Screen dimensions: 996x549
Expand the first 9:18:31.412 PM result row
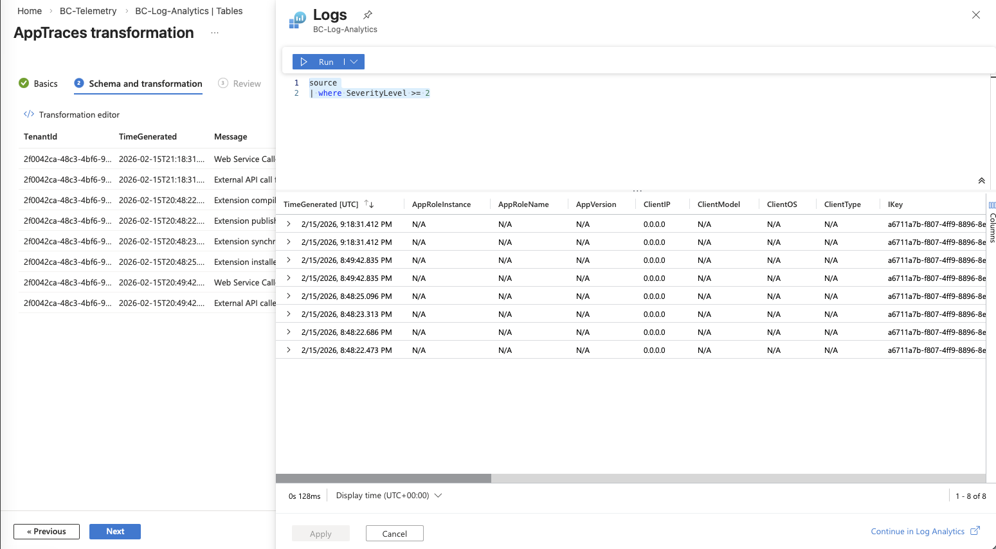coord(289,224)
